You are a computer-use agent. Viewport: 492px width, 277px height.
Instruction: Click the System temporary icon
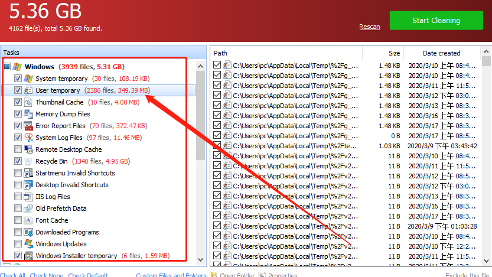click(28, 79)
